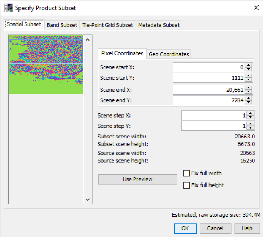Click the Scene start Y input field
The image size is (263, 237).
209,78
